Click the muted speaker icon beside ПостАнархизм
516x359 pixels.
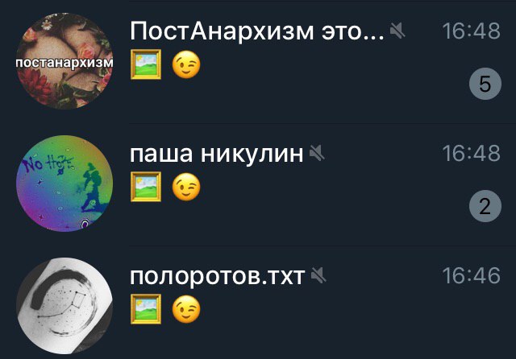[397, 31]
